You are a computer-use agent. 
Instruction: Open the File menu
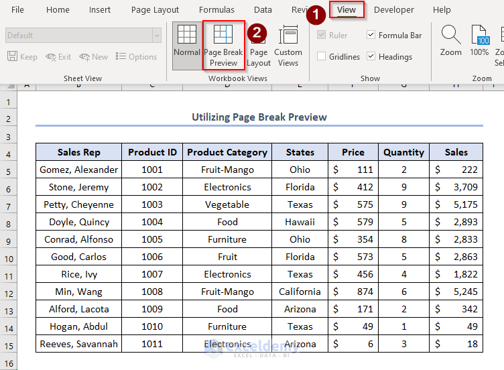click(x=18, y=10)
